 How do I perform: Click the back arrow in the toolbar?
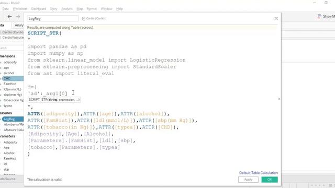tap(9, 16)
